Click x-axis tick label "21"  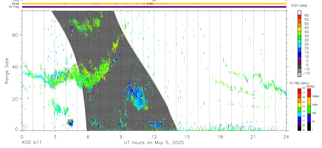[x=253, y=137]
